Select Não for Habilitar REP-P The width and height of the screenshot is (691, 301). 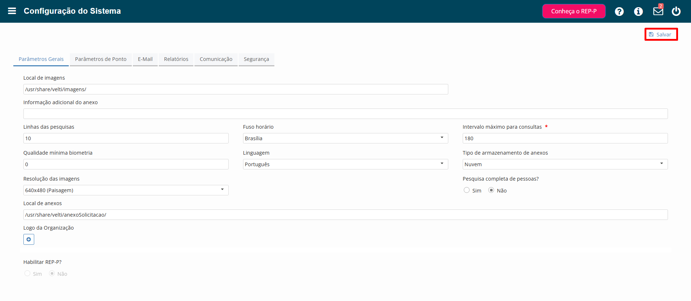(52, 273)
